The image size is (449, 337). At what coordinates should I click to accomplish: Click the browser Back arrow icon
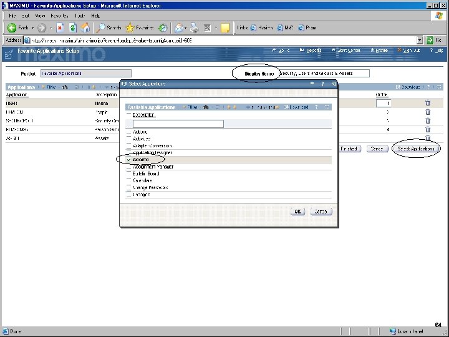(12, 28)
